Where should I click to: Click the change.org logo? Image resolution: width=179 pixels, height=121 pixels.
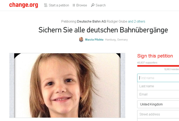coord(24,5)
